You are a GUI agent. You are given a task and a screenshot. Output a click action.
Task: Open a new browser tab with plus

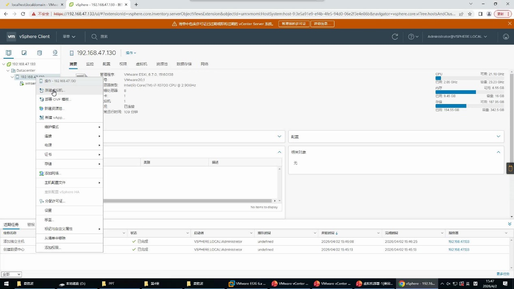tap(136, 4)
